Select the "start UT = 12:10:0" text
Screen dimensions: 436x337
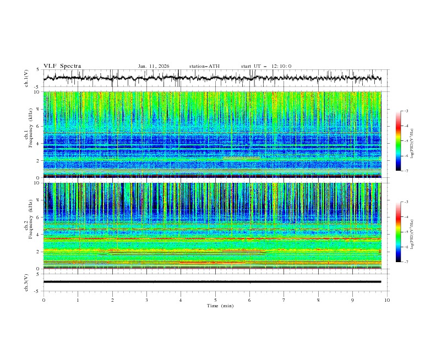pyautogui.click(x=266, y=66)
